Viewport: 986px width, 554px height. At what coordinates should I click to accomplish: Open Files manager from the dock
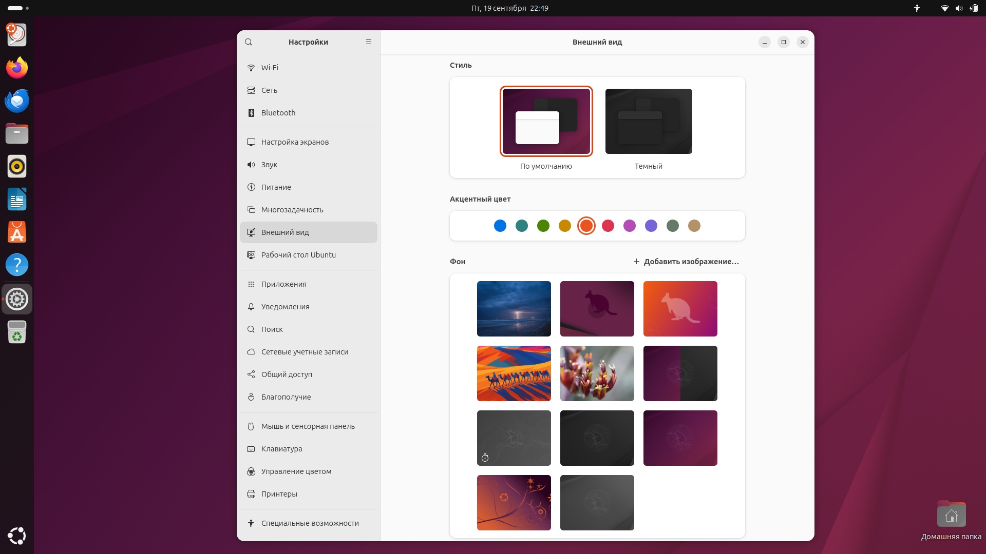coord(17,133)
